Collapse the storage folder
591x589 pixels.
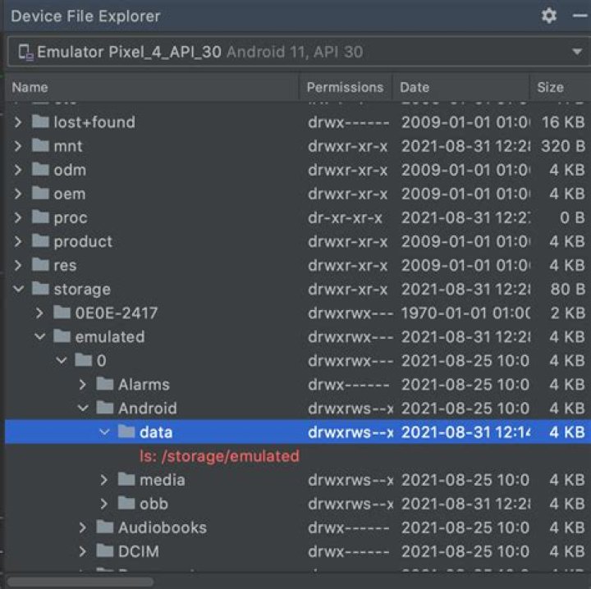pos(18,290)
